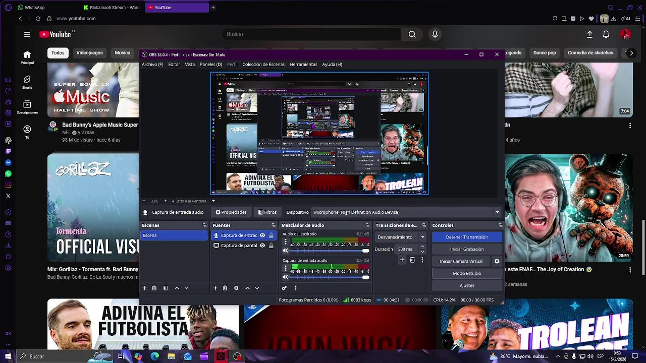
Task: Click YouTube voice search microphone
Action: pyautogui.click(x=435, y=34)
